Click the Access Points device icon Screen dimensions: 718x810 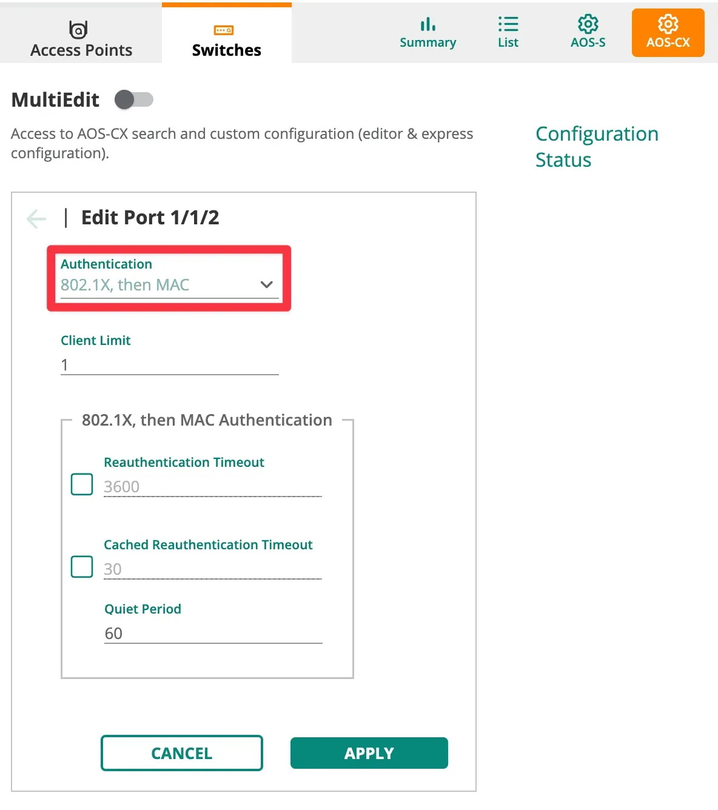(78, 29)
